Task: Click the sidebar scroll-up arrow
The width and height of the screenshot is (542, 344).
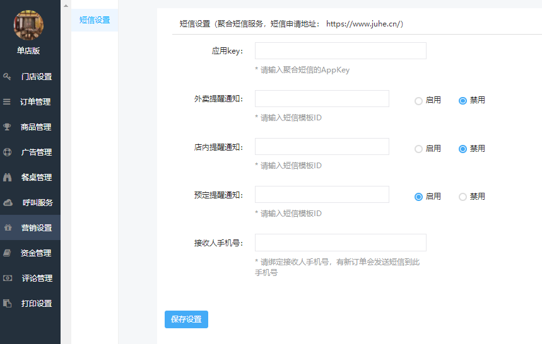Action: 66,6
